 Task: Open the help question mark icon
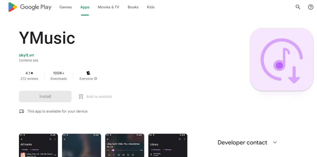311,7
